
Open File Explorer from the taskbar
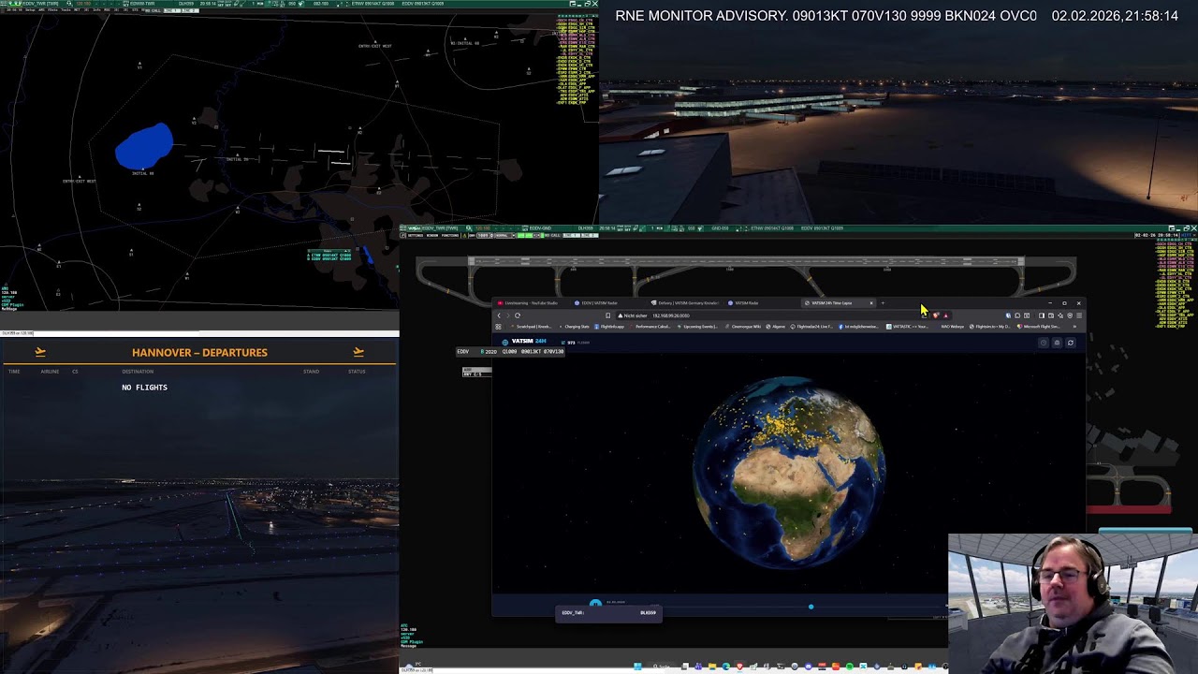tap(712, 667)
